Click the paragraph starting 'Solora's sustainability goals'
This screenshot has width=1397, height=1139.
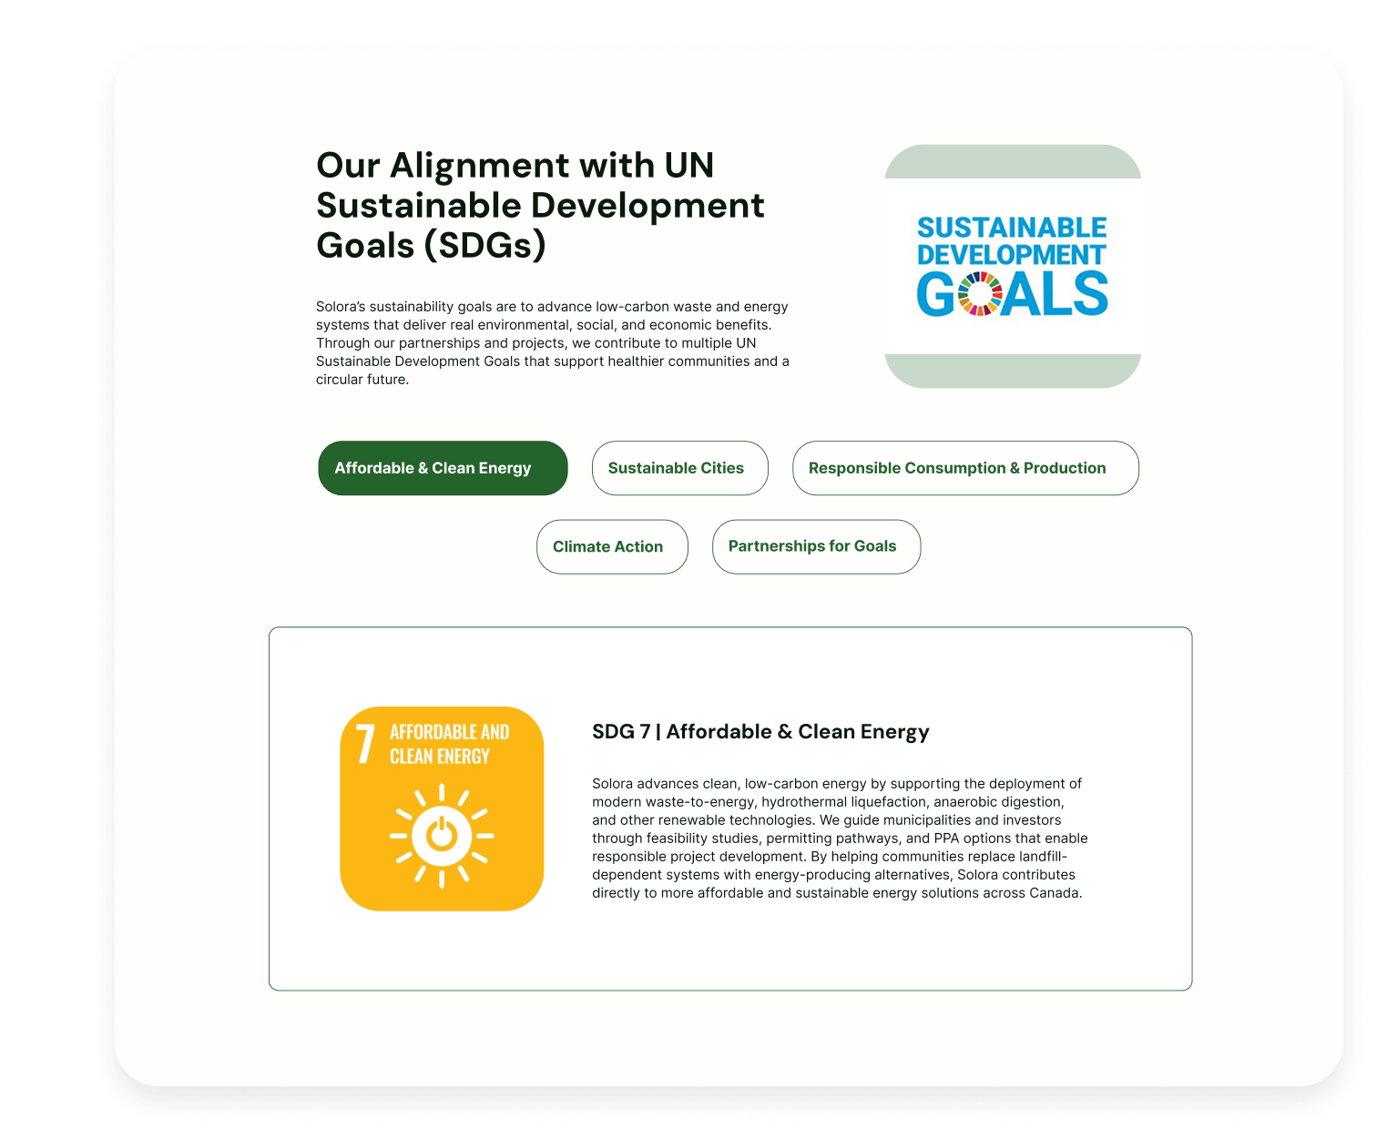pyautogui.click(x=553, y=342)
